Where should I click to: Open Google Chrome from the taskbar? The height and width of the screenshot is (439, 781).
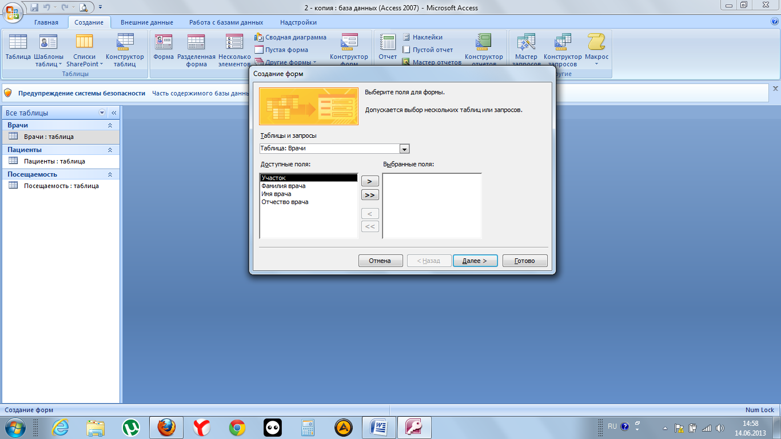point(237,428)
